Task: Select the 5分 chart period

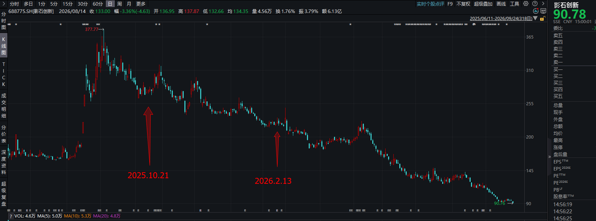Action: pyautogui.click(x=54, y=4)
